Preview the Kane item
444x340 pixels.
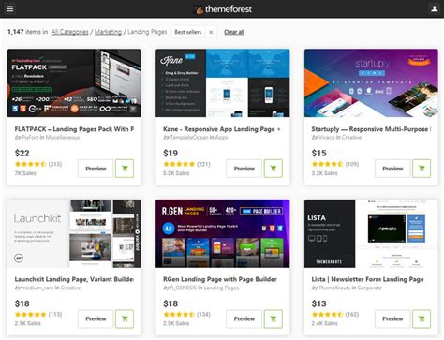coord(244,169)
